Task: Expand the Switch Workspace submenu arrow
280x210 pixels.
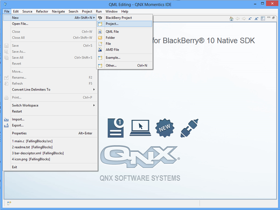Action: point(94,106)
